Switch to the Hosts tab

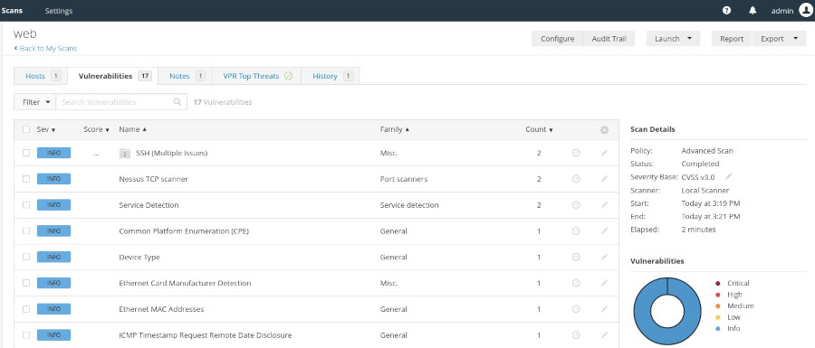pos(41,76)
